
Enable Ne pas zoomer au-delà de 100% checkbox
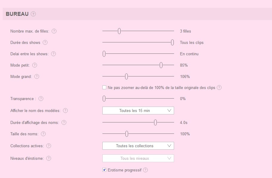pos(104,88)
